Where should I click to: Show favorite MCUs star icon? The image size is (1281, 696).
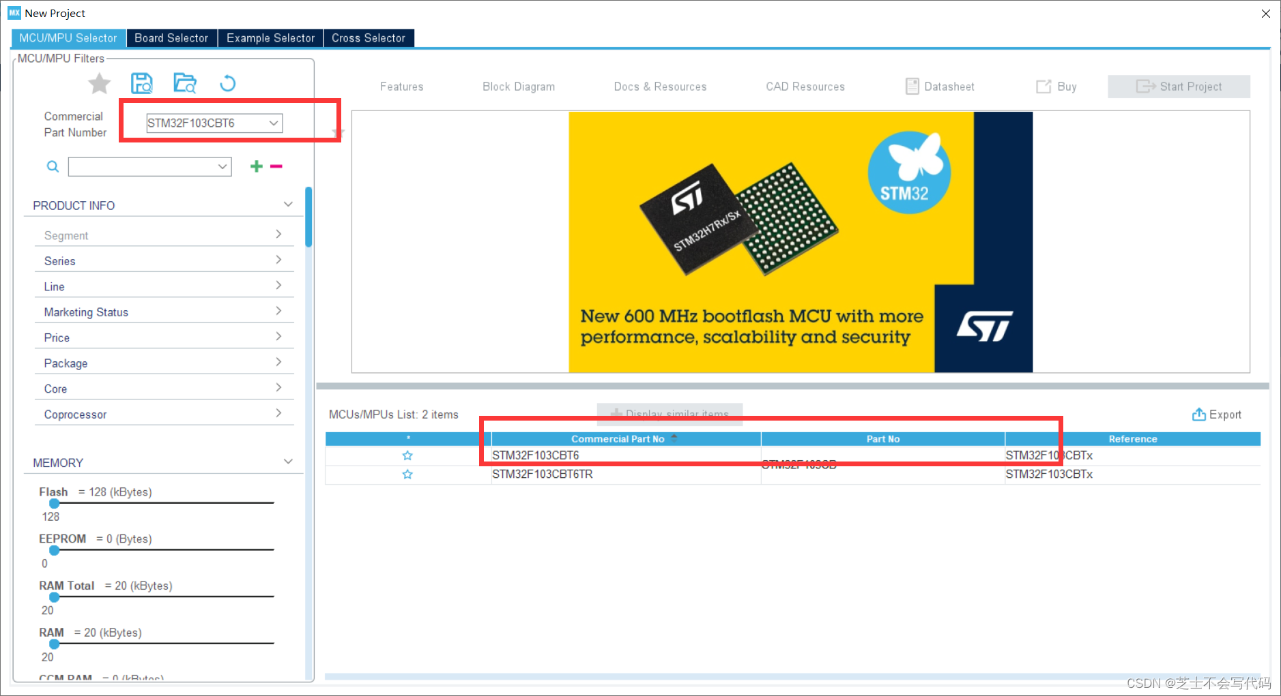pos(99,84)
